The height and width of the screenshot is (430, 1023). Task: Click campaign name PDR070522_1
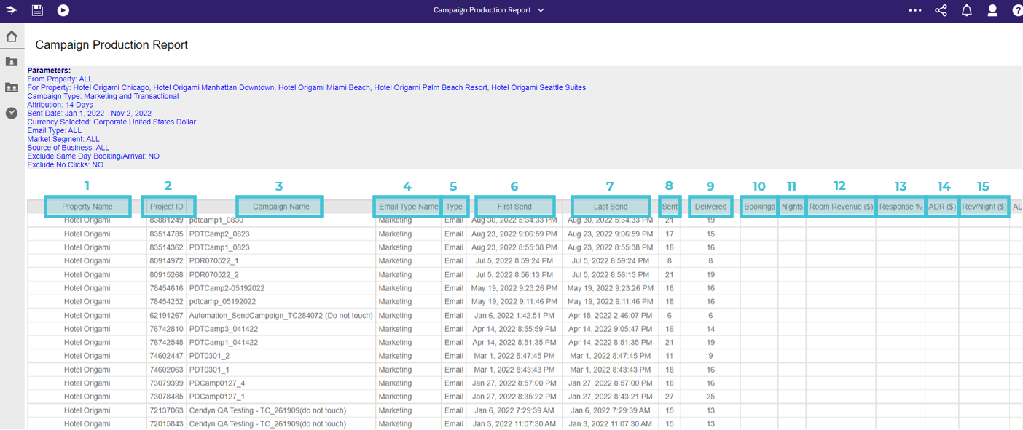point(213,260)
